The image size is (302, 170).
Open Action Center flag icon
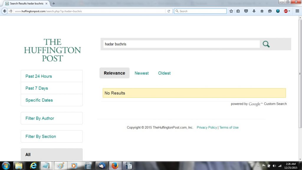(x=263, y=166)
